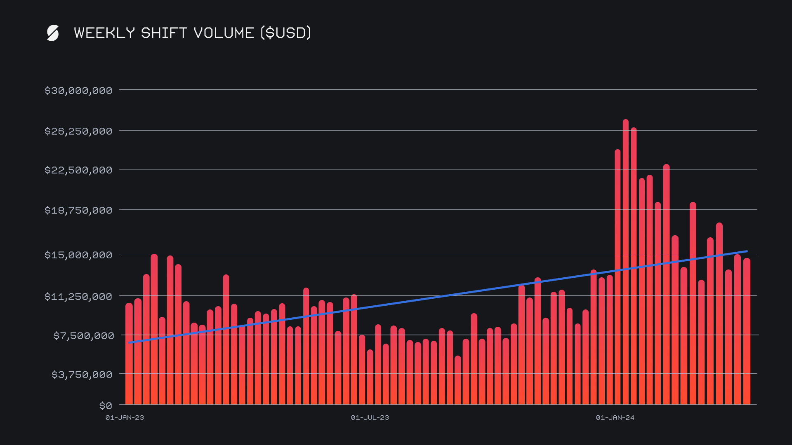Click the left start of blue trendline

(x=130, y=342)
